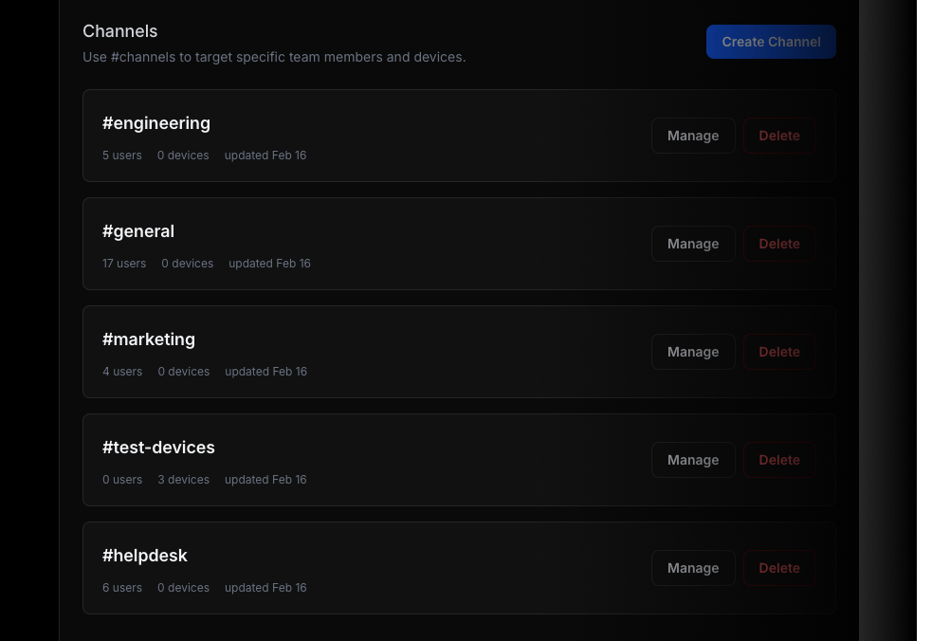This screenshot has height=641, width=932.
Task: Delete the #engineering channel
Action: (x=779, y=135)
